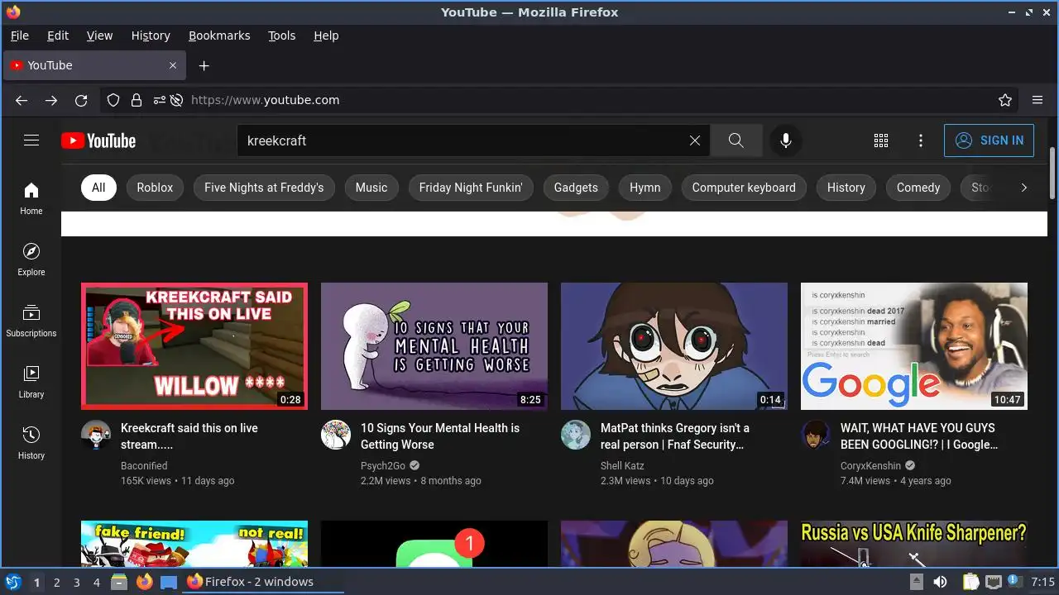
Task: Close the YouTube tab
Action: (173, 65)
